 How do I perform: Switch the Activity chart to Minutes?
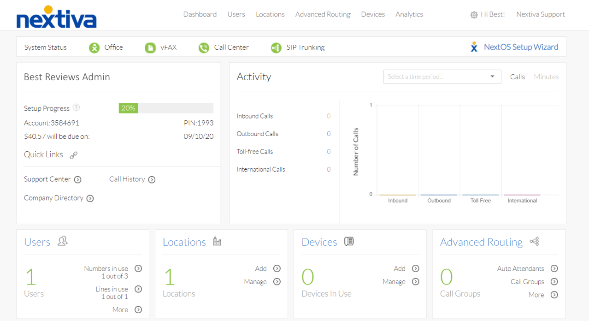click(546, 77)
